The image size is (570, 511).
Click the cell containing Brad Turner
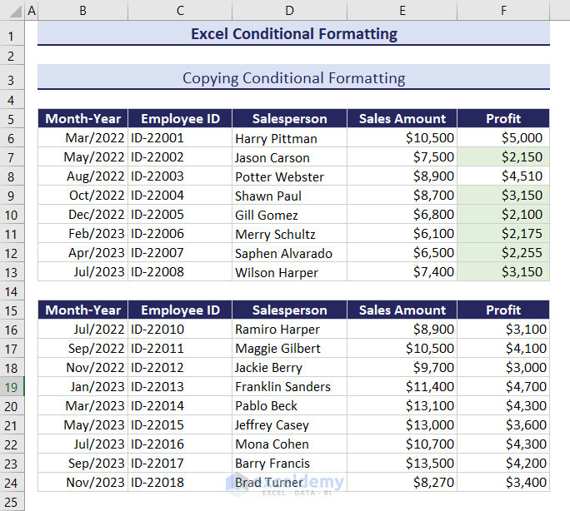point(289,482)
